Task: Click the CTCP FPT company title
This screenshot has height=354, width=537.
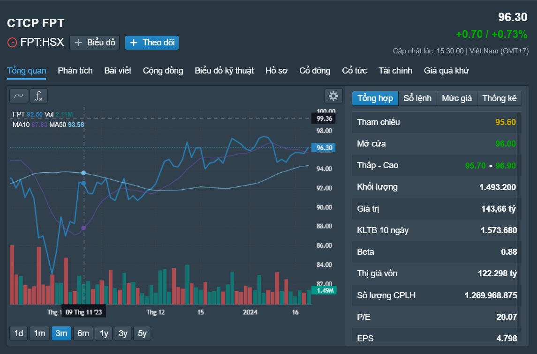Action: click(36, 23)
